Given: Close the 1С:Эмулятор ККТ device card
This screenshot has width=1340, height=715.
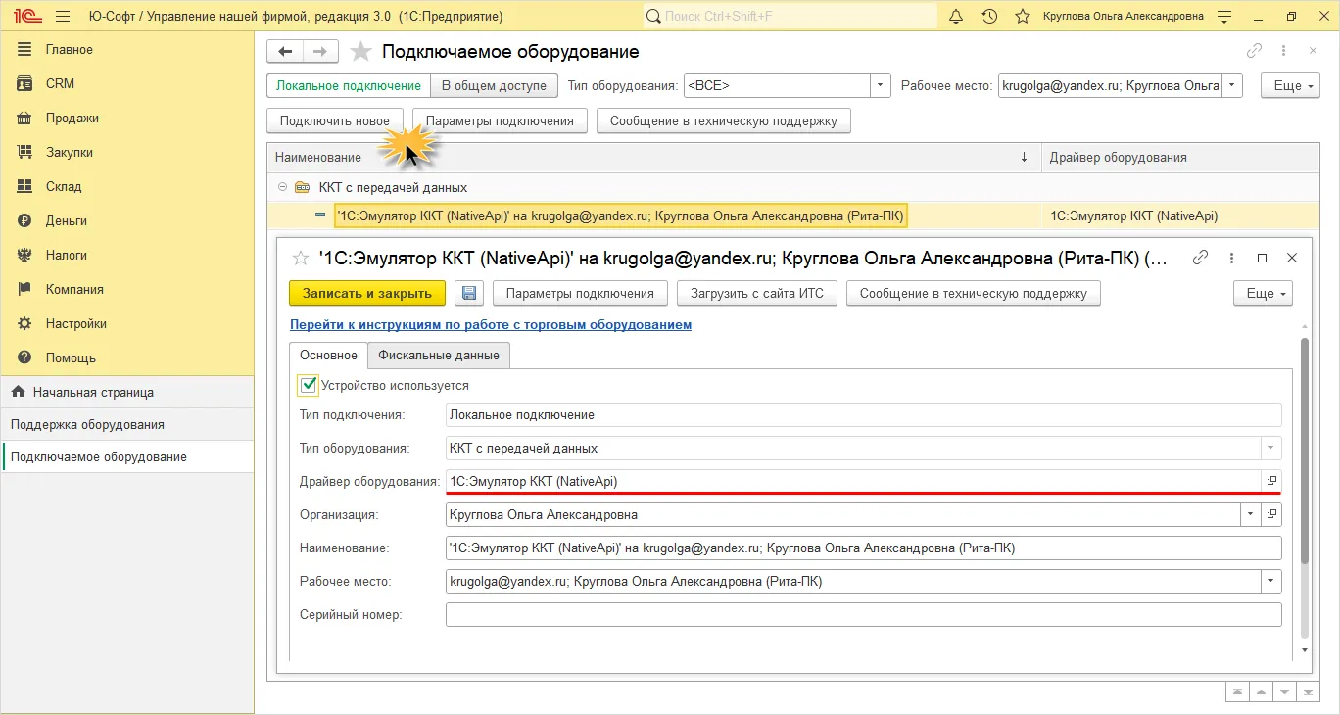Looking at the screenshot, I should point(1292,258).
